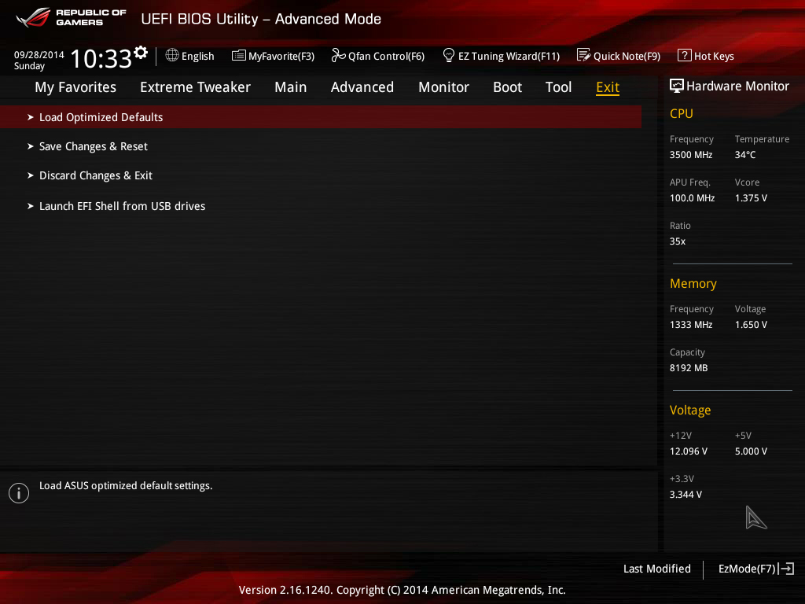This screenshot has height=604, width=805.
Task: Choose Load Optimized Defaults
Action: 321,117
